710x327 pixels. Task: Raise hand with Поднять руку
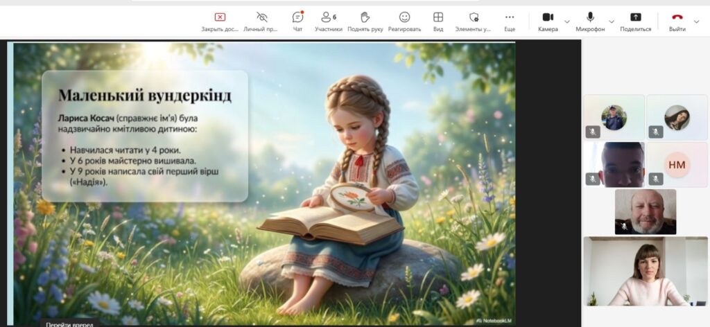click(x=365, y=18)
